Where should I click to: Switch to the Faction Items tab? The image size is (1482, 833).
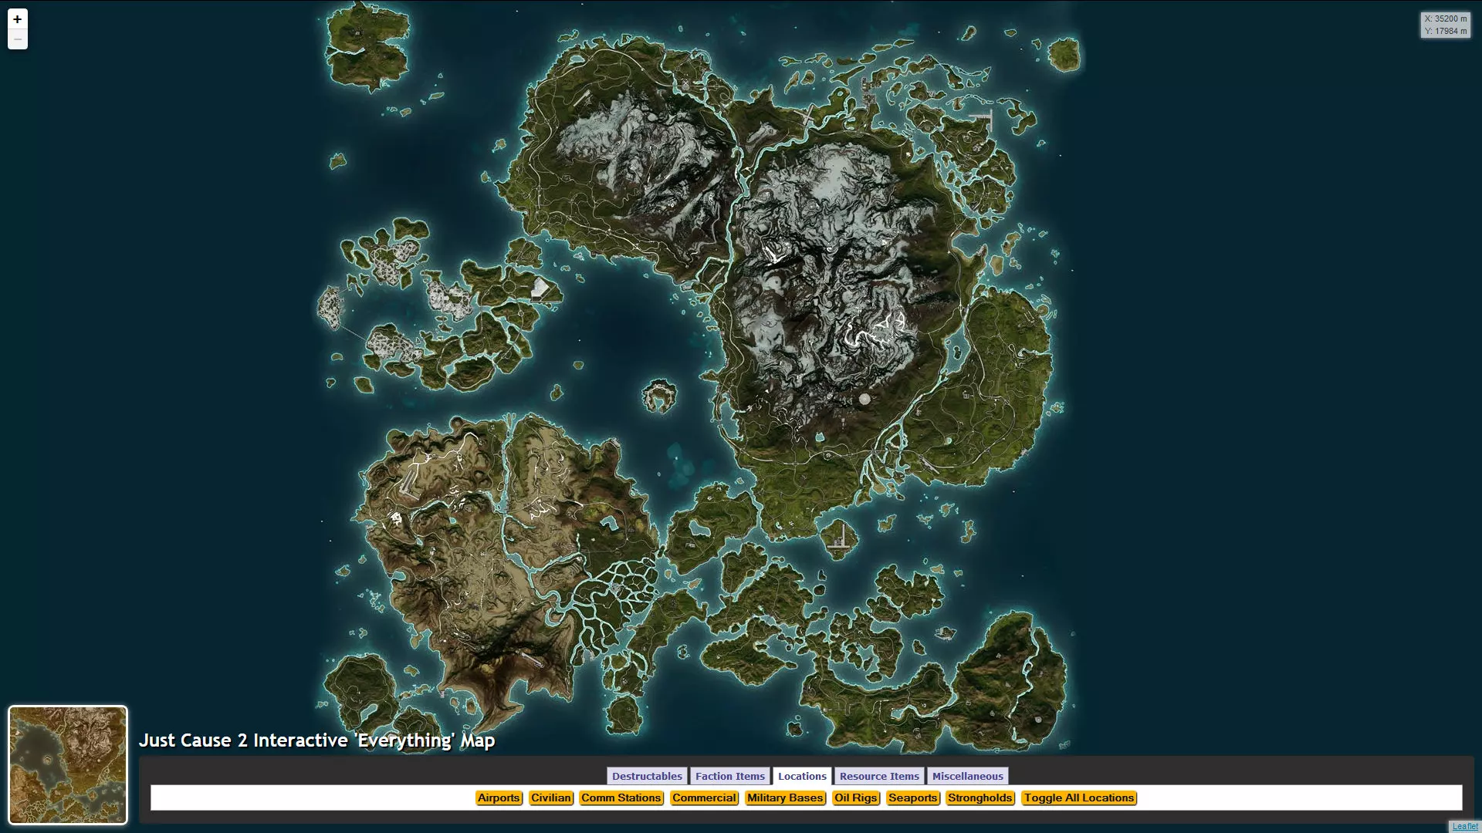pos(729,776)
